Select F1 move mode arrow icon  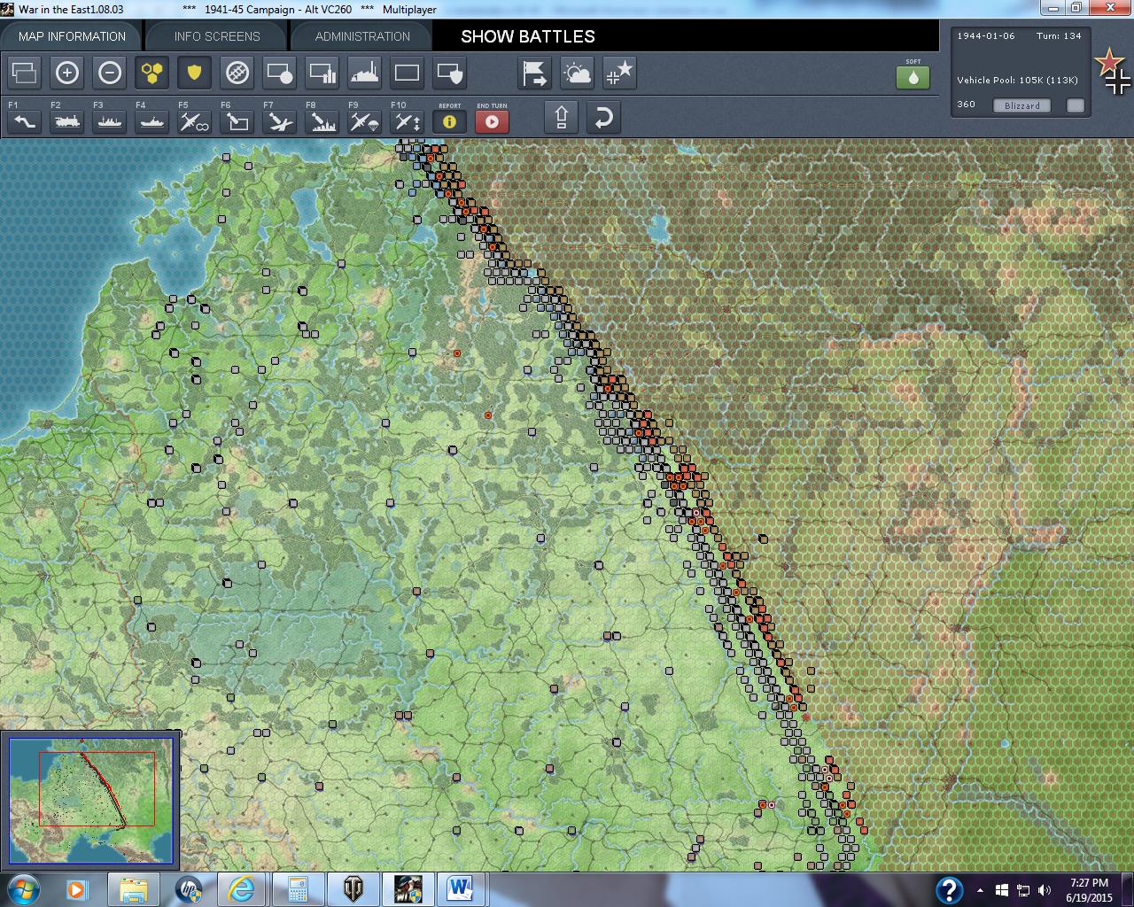pyautogui.click(x=24, y=121)
